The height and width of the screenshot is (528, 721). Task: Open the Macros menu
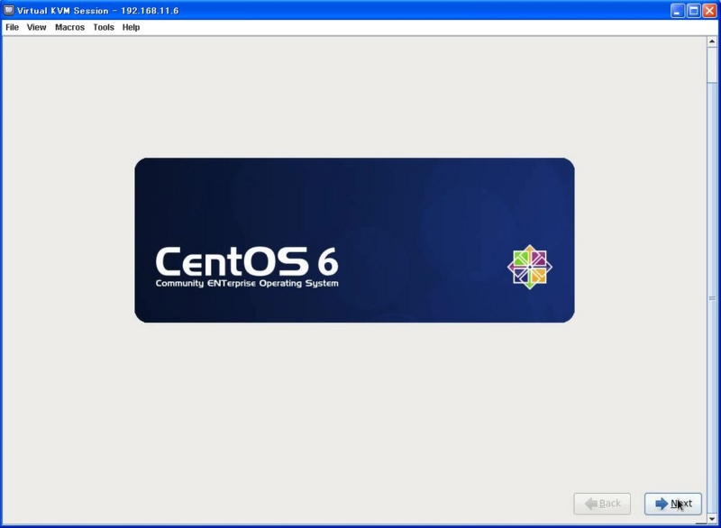click(x=70, y=27)
